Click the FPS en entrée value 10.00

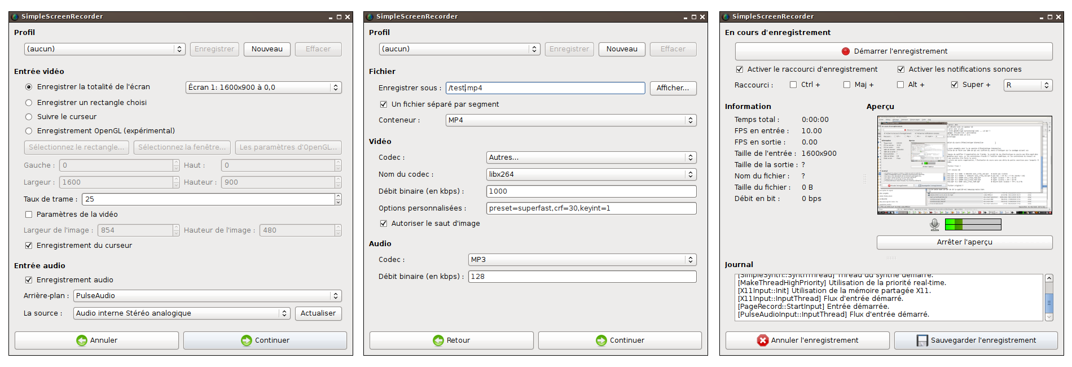tap(812, 131)
